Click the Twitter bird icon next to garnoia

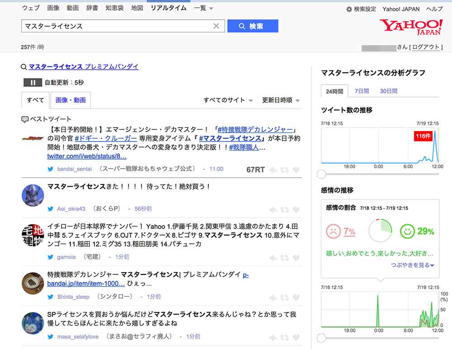point(51,257)
